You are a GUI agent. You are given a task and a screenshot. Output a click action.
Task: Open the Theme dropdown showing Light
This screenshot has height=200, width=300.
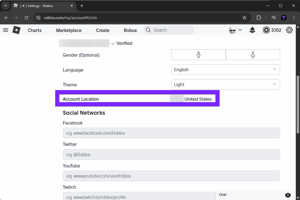coord(226,84)
